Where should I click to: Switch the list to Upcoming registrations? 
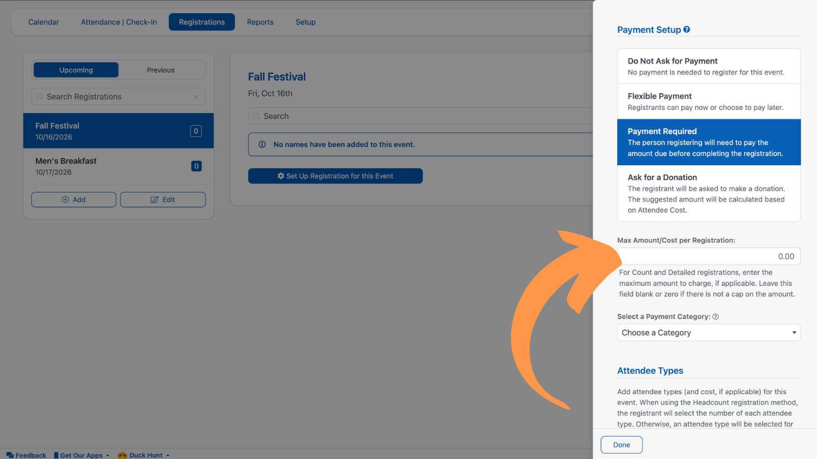[76, 70]
